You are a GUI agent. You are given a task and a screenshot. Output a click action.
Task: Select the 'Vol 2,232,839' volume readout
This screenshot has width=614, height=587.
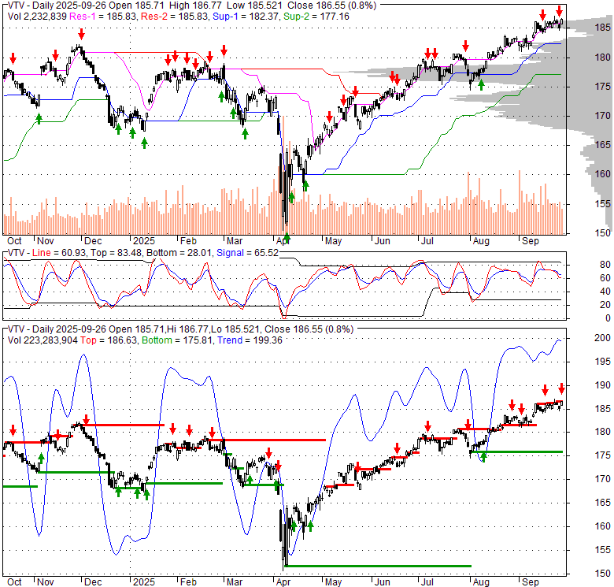[38, 17]
